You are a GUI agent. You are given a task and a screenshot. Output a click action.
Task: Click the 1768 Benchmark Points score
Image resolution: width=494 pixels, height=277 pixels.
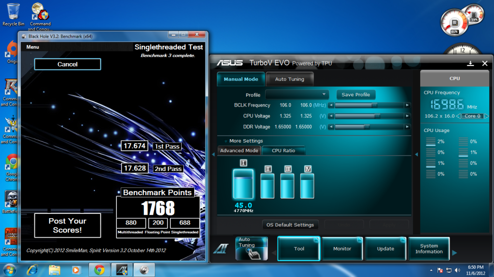point(158,208)
